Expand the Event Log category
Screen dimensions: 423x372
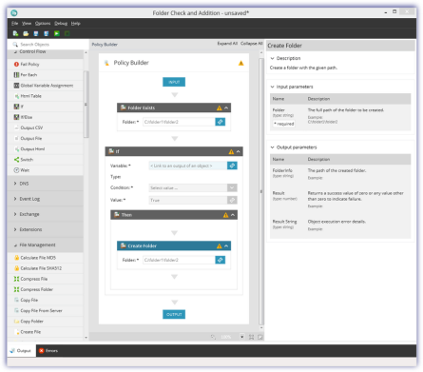coord(15,199)
